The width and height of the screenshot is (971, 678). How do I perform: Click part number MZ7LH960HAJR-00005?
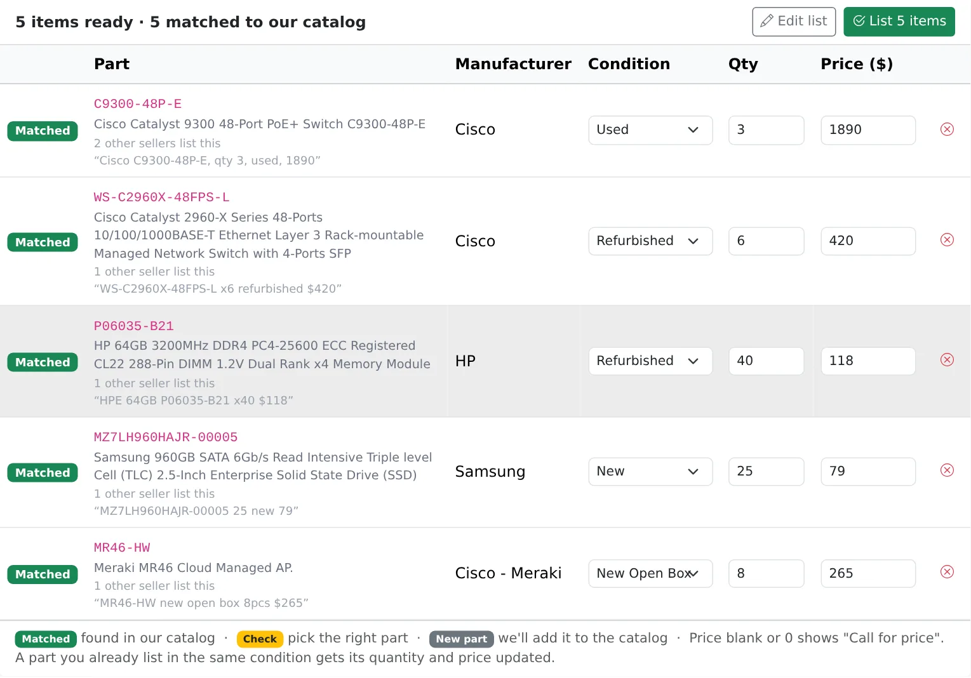pyautogui.click(x=166, y=437)
